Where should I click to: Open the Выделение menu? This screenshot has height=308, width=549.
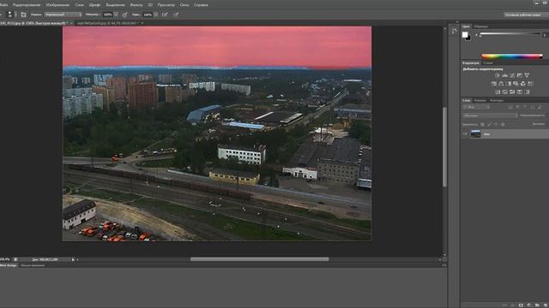[x=115, y=5]
